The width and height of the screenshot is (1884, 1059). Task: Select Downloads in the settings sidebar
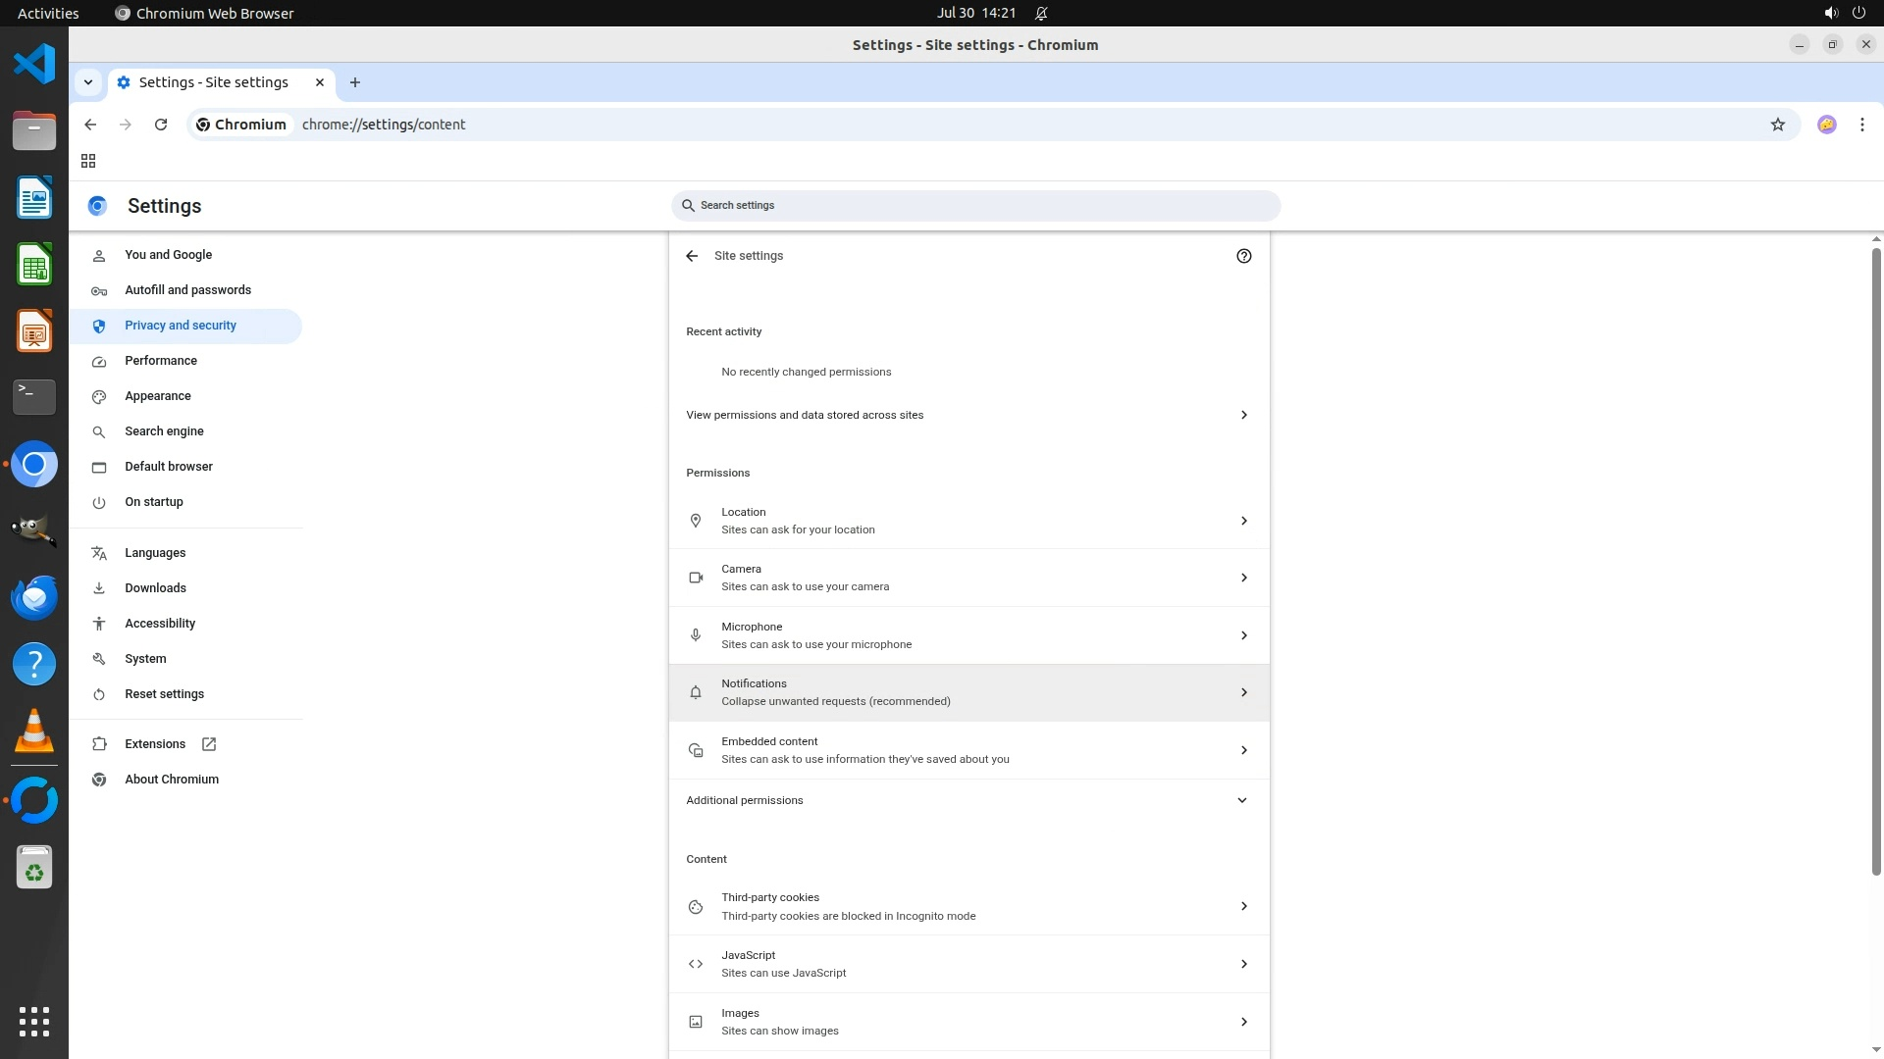pyautogui.click(x=155, y=588)
